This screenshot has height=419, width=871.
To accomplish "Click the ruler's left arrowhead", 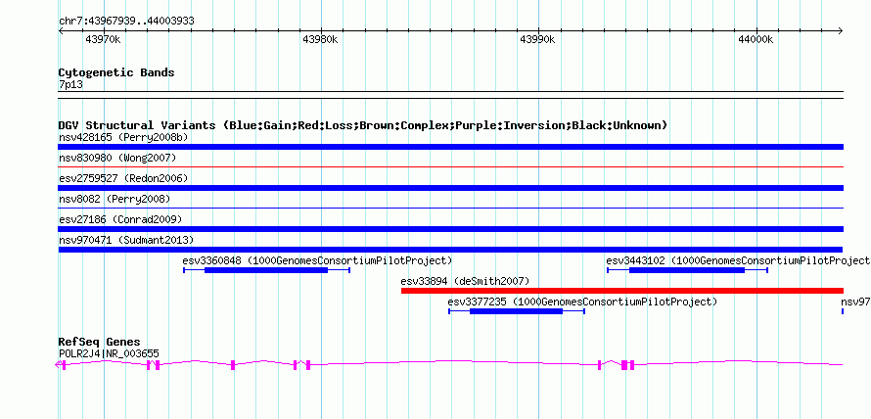I will pos(61,31).
